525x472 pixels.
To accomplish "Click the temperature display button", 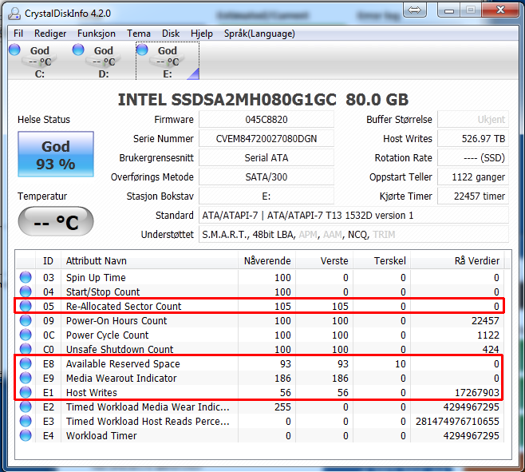I will tap(56, 221).
